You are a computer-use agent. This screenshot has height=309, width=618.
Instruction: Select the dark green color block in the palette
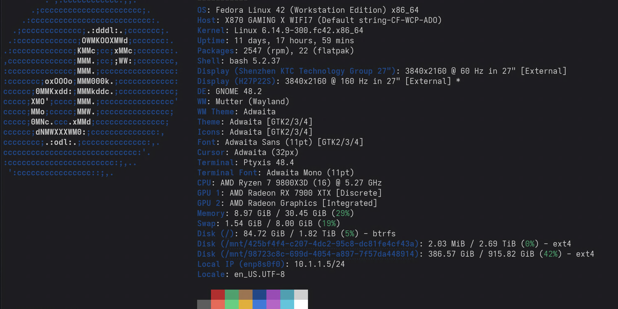(x=232, y=295)
